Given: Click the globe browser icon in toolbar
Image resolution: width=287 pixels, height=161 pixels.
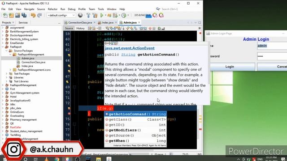Looking at the screenshot, I should click(80, 15).
